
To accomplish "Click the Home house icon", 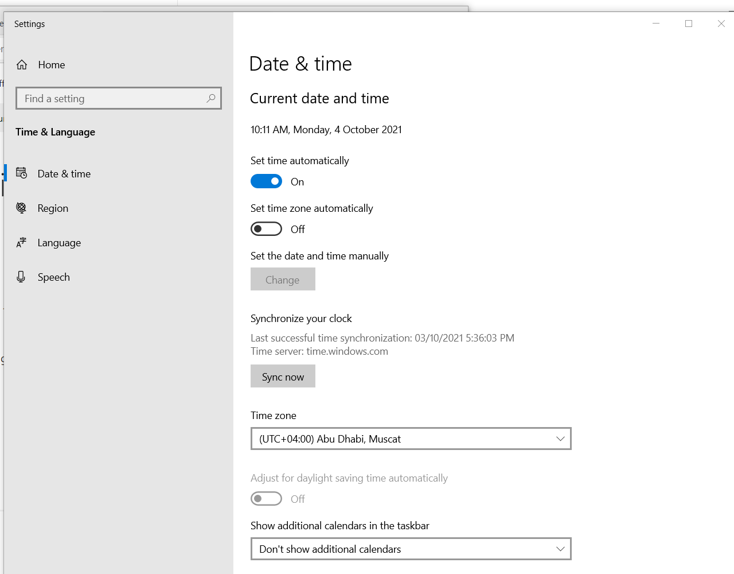I will pos(22,65).
